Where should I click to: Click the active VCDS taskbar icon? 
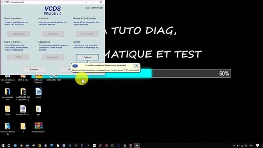tap(137, 146)
